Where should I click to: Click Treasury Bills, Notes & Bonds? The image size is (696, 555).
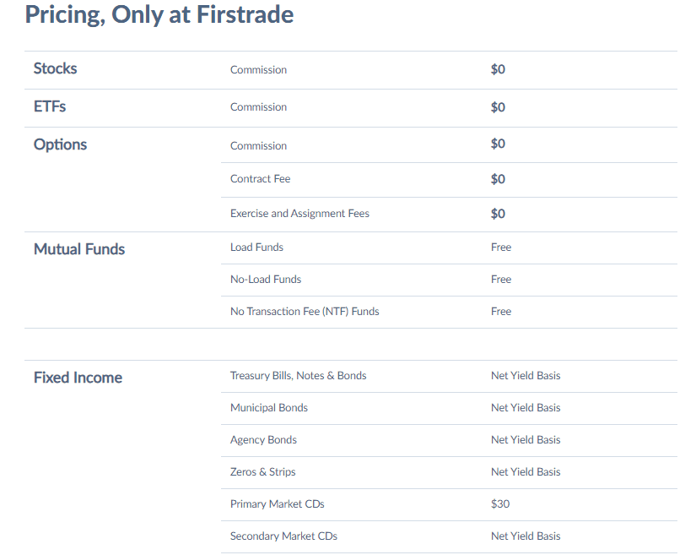pyautogui.click(x=299, y=375)
